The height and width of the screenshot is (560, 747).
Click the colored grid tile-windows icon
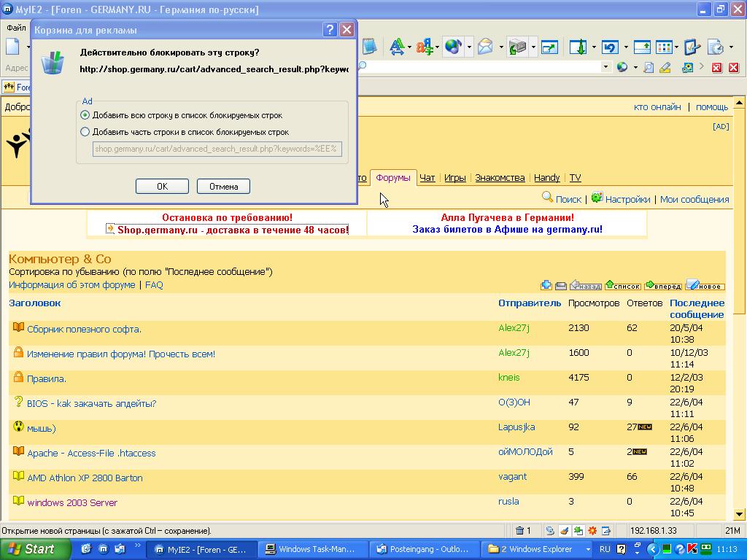[x=664, y=47]
